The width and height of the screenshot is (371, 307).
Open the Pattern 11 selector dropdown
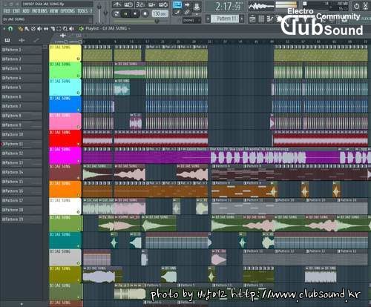[x=225, y=19]
